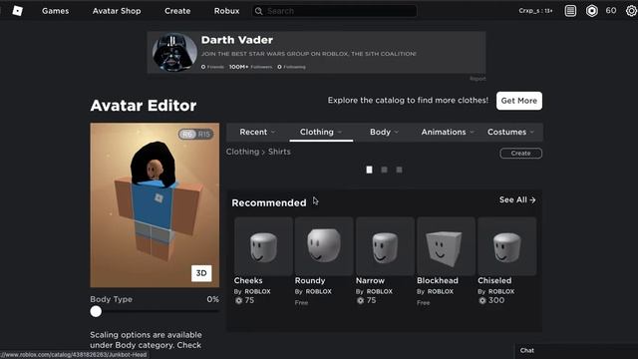Select the first page indicator dot

pyautogui.click(x=369, y=170)
